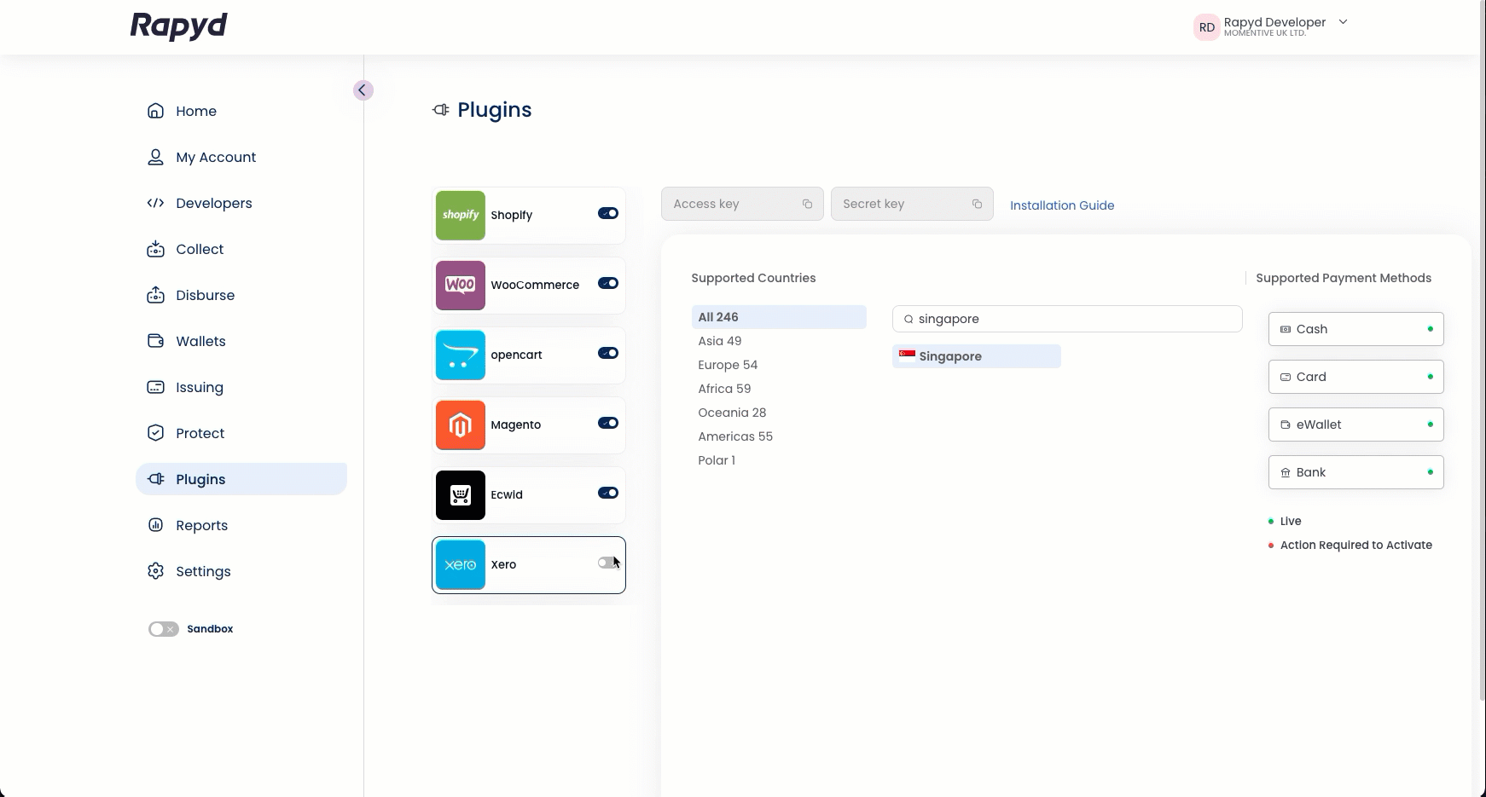
Task: Toggle the Magento plugin switch
Action: tap(608, 423)
